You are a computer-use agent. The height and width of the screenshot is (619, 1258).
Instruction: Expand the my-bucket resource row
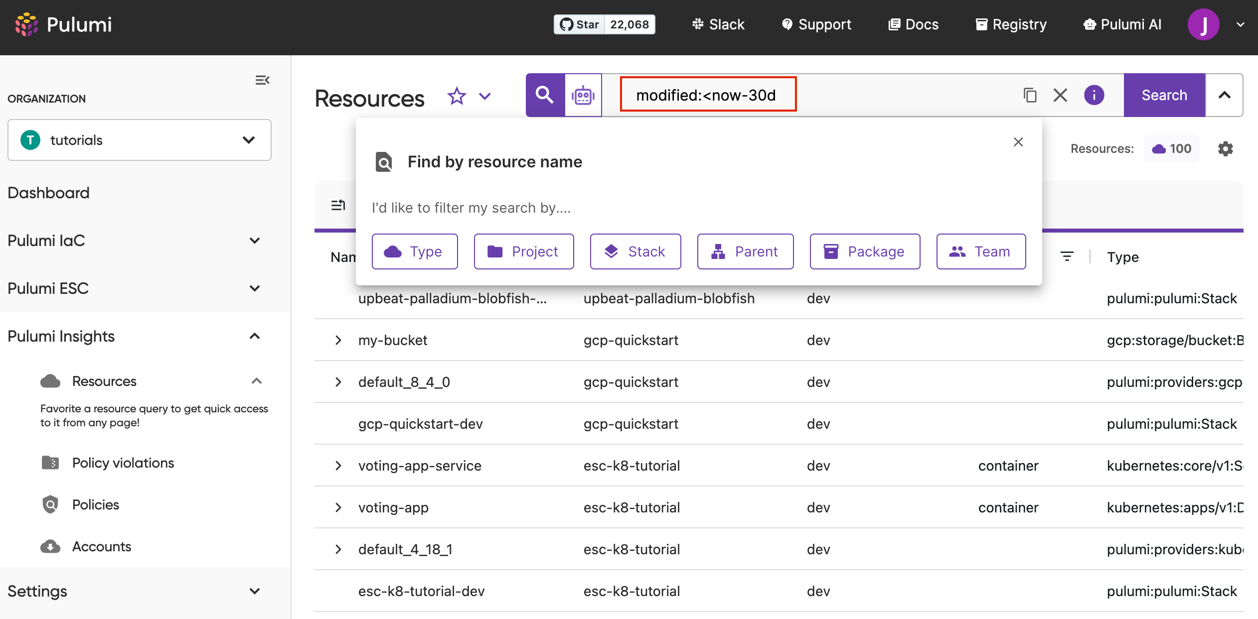point(339,340)
